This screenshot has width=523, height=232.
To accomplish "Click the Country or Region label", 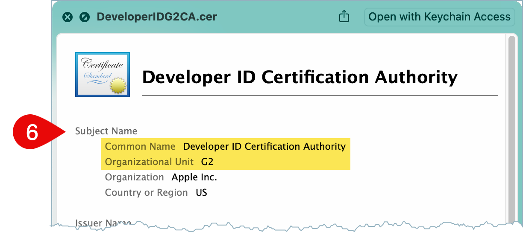I will click(x=146, y=192).
